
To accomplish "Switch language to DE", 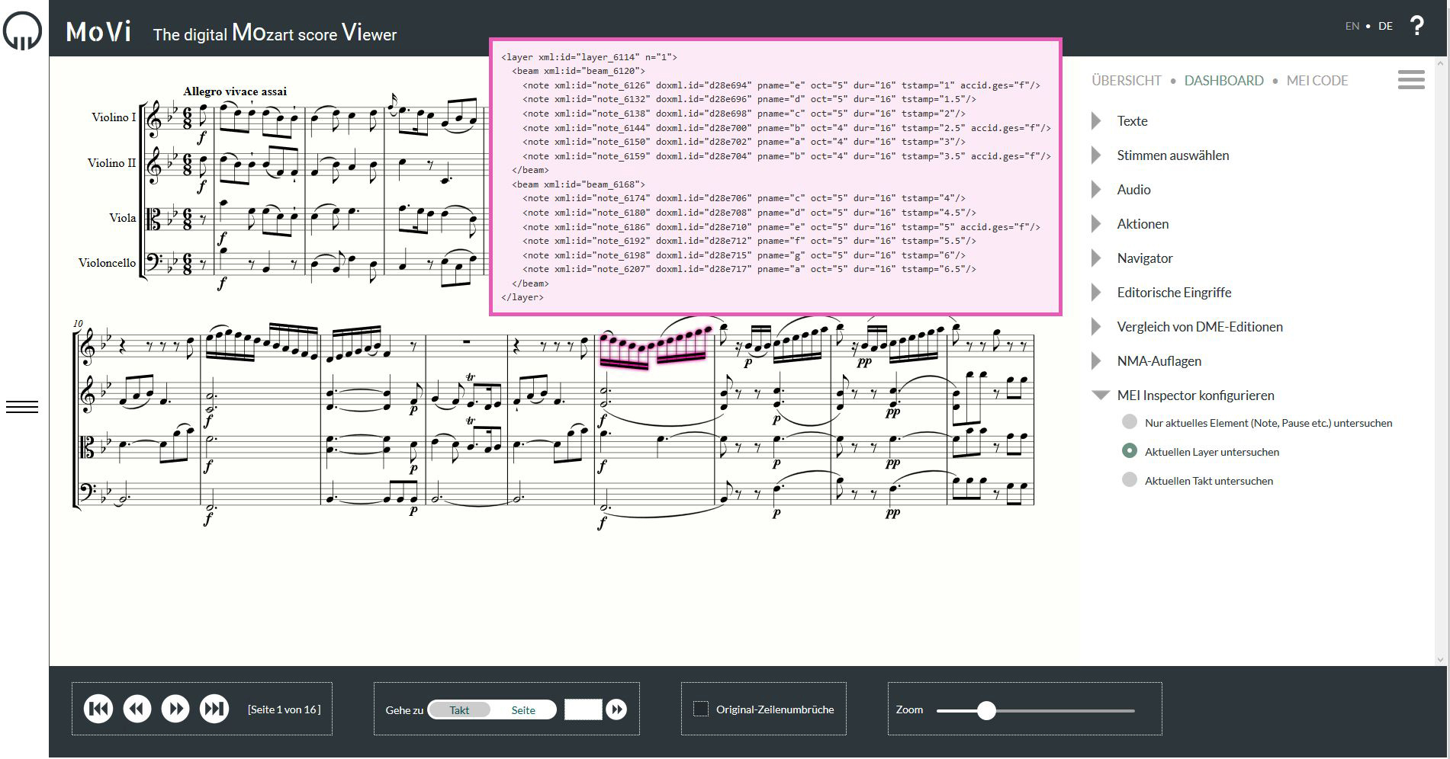I will click(1385, 26).
